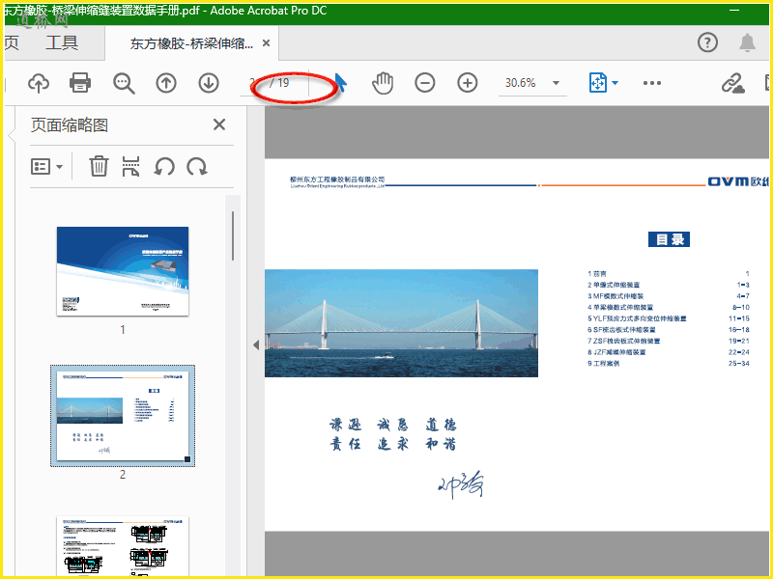Image resolution: width=773 pixels, height=579 pixels.
Task: Open more tools ellipsis menu
Action: 652,83
